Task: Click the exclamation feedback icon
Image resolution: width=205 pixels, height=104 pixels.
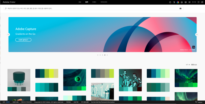Action: tap(185, 2)
